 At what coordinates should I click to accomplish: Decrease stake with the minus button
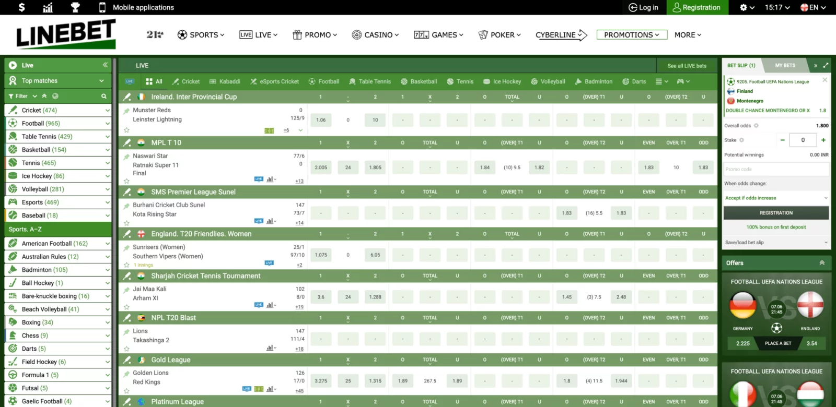tap(782, 140)
